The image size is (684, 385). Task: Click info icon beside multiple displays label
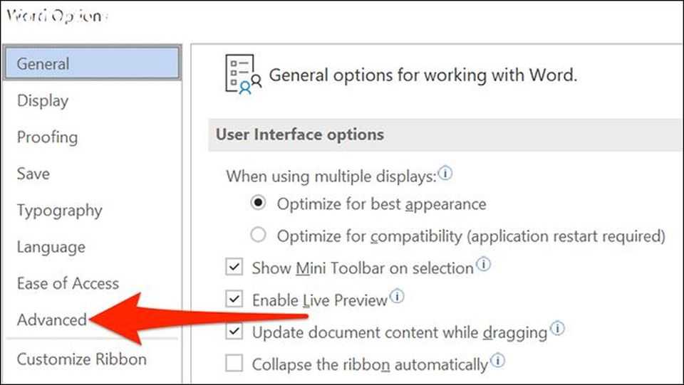(445, 173)
